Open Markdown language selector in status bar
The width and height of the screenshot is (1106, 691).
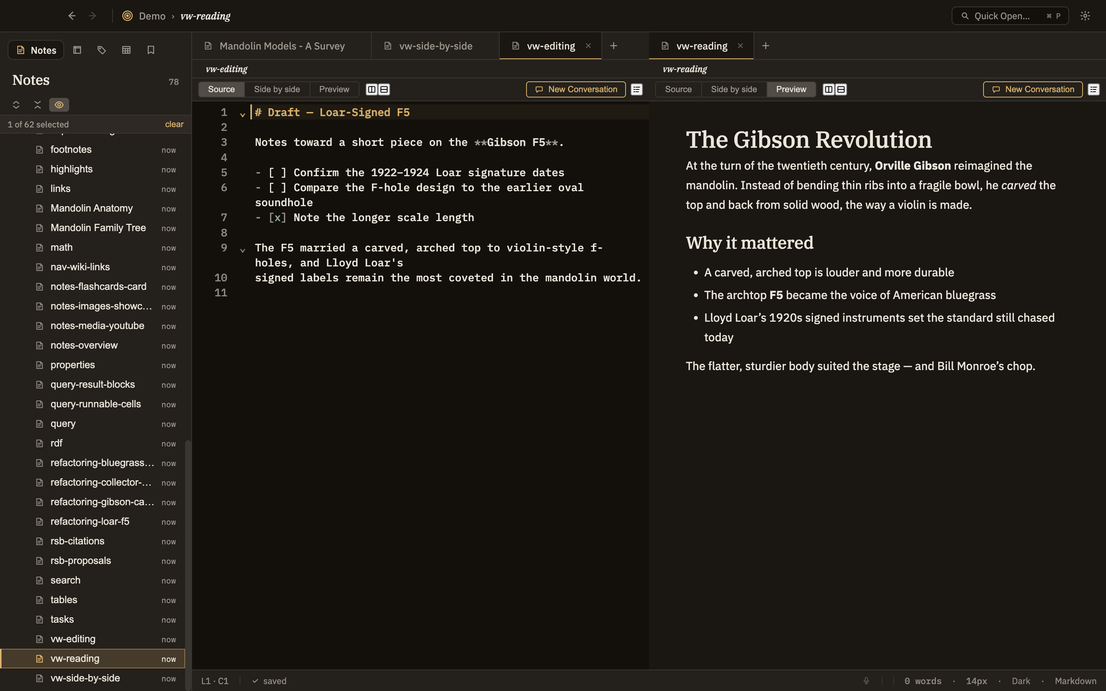tap(1075, 681)
